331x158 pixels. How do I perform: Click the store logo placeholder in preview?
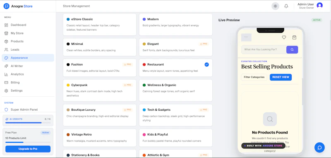point(246,37)
